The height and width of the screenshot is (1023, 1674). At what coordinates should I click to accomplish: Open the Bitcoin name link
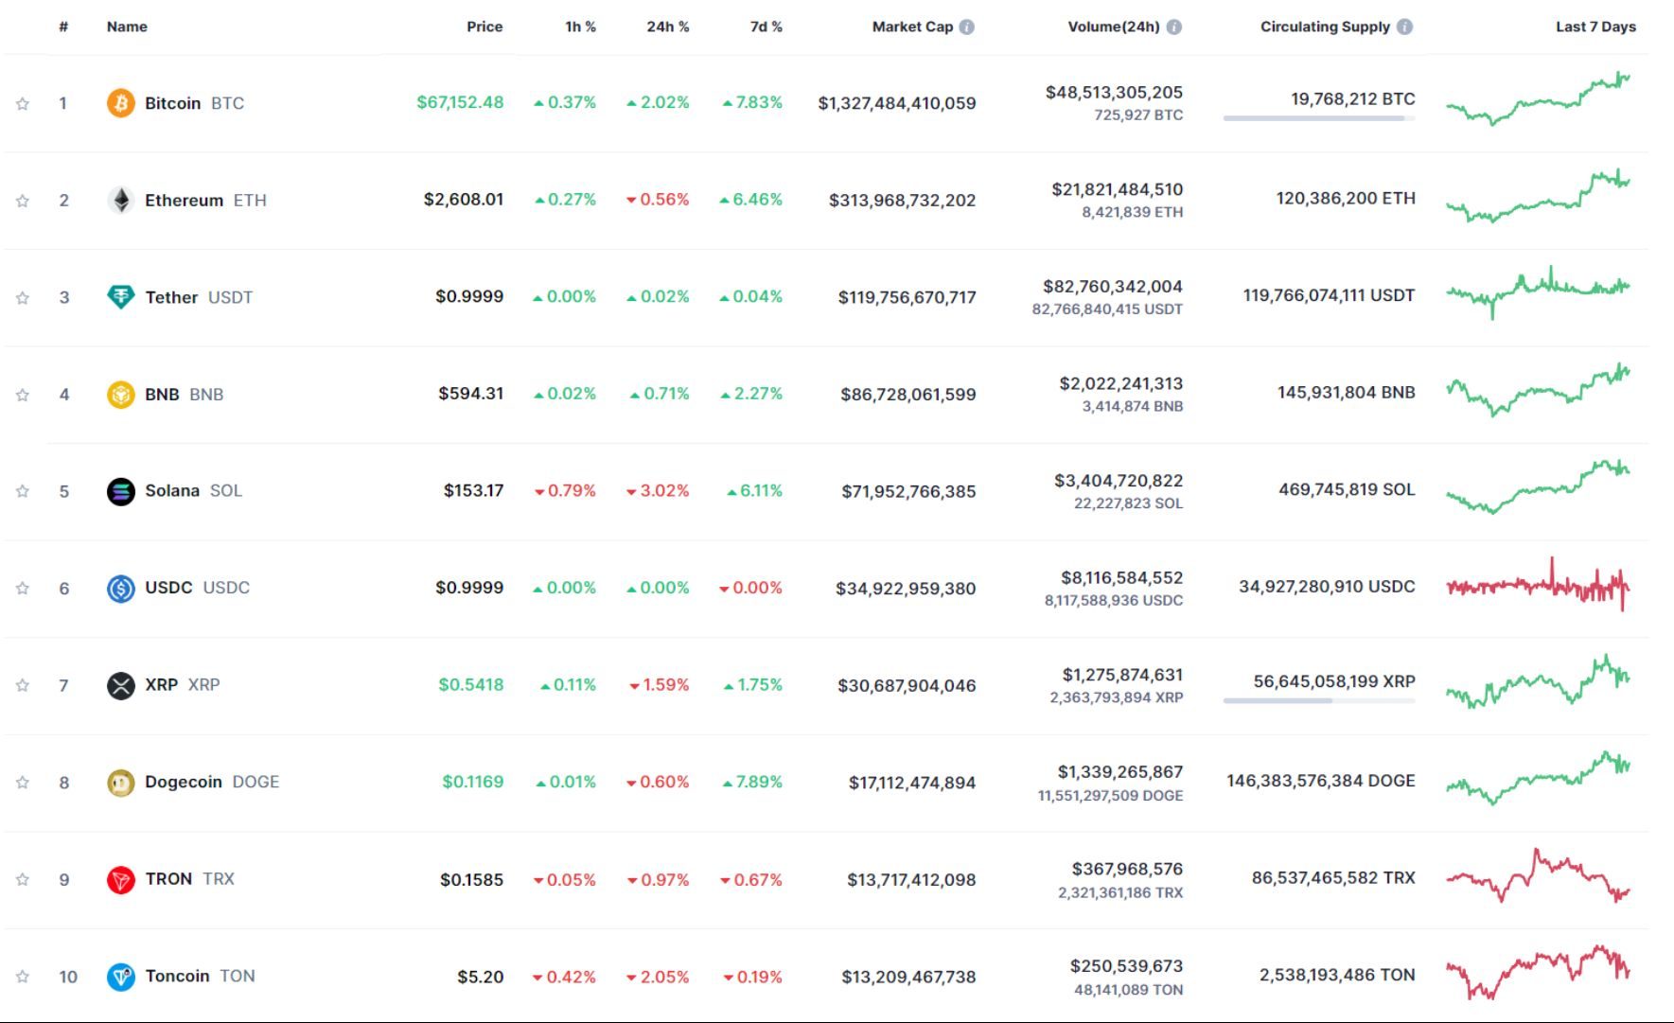pos(171,103)
